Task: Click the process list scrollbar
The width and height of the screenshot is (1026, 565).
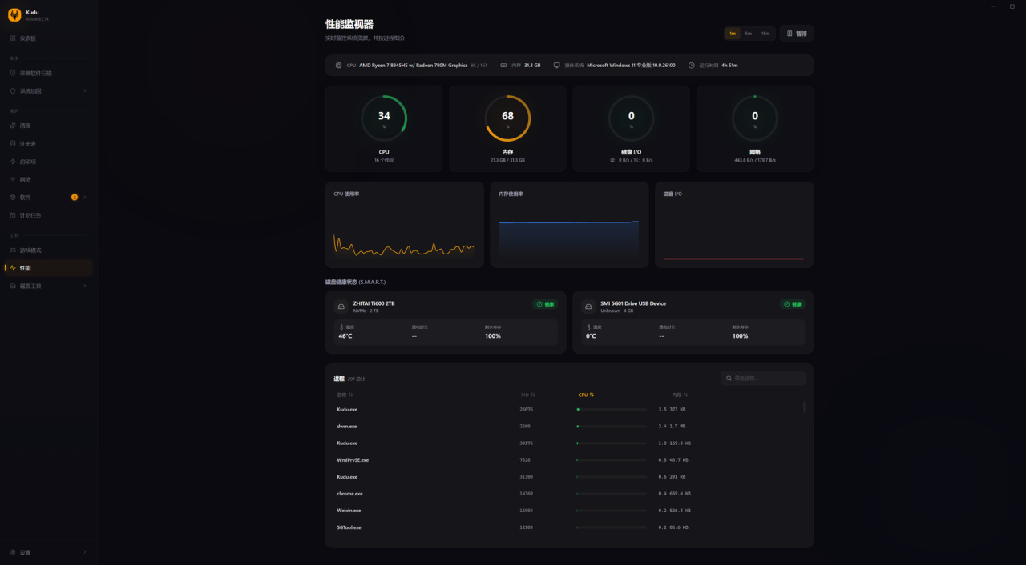Action: click(x=804, y=407)
